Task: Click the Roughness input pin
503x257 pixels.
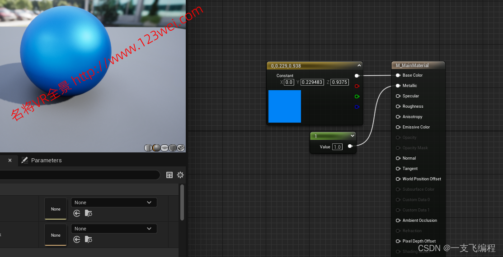Action: [398, 106]
